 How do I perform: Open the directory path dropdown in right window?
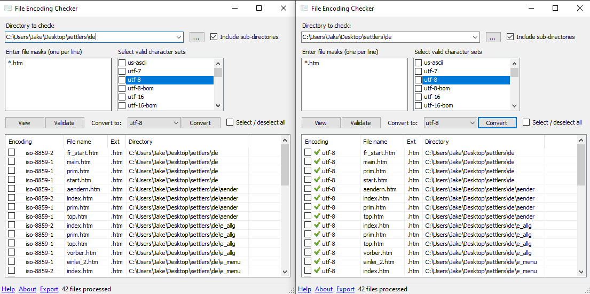(475, 37)
